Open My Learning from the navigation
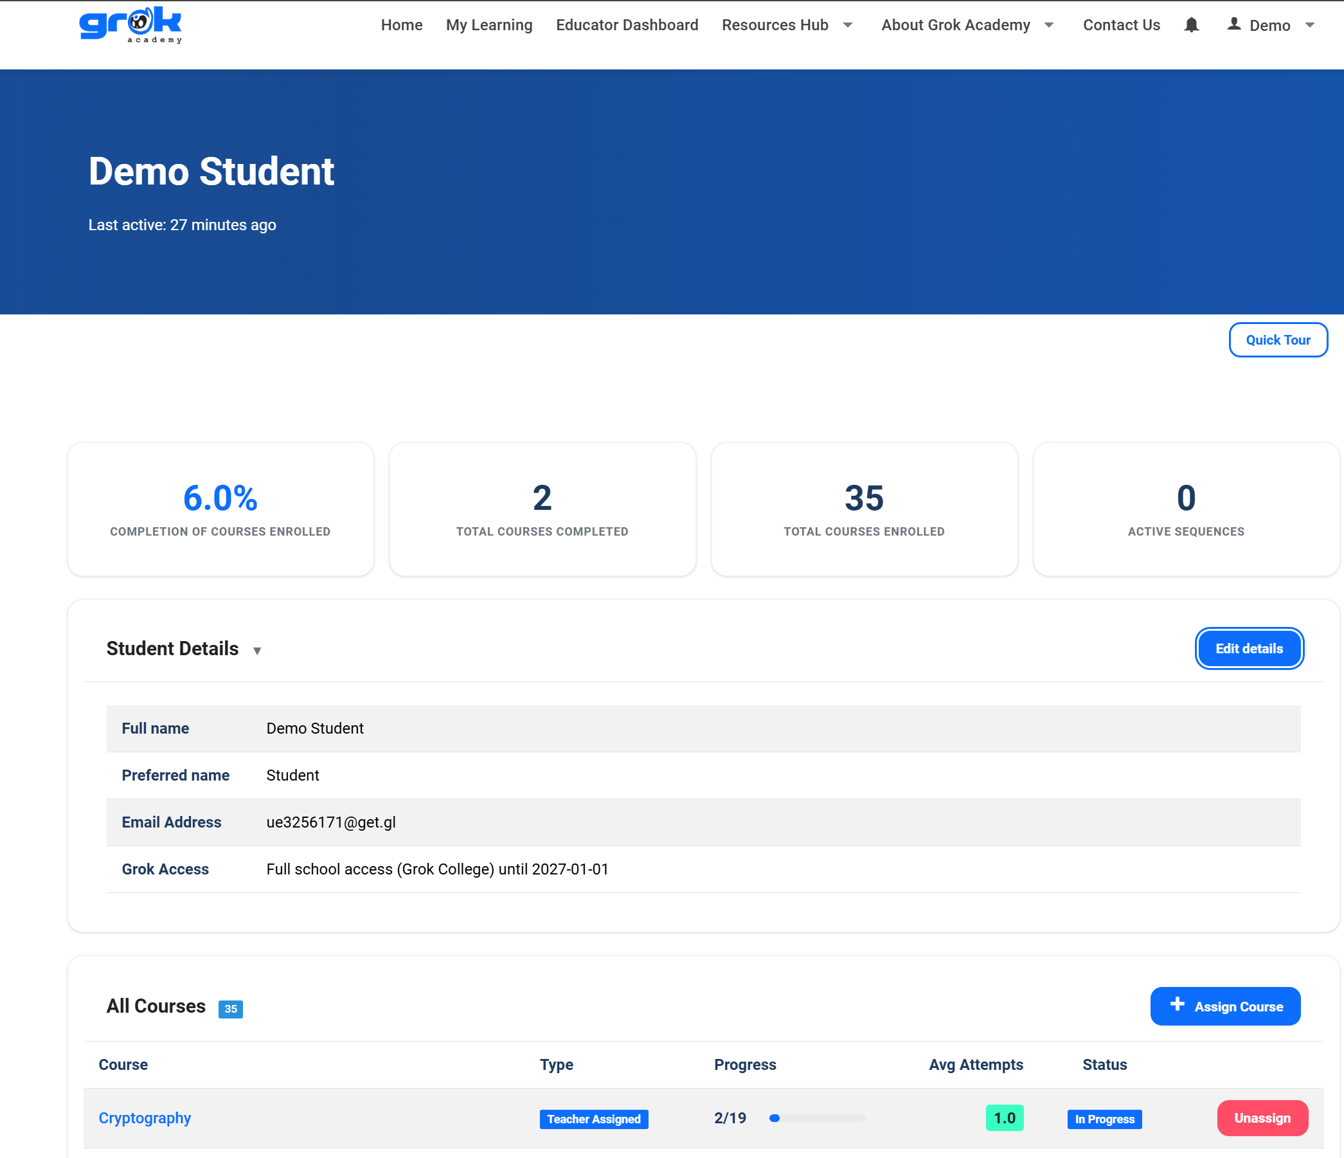 point(489,25)
